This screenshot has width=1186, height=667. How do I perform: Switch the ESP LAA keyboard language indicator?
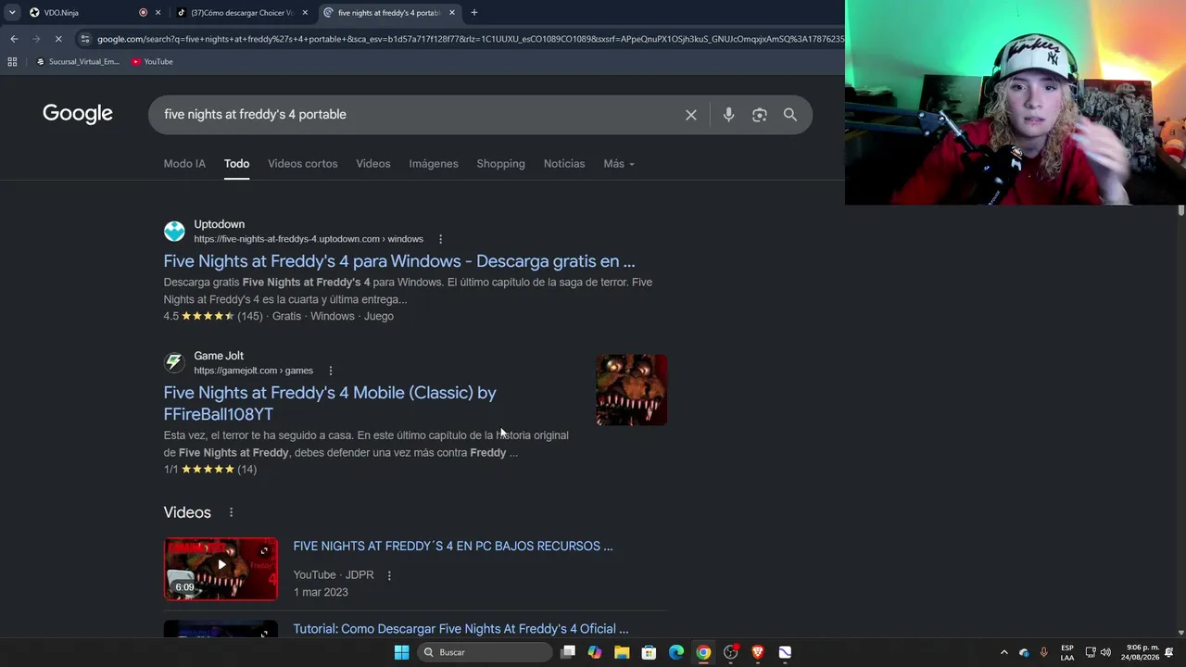point(1067,652)
